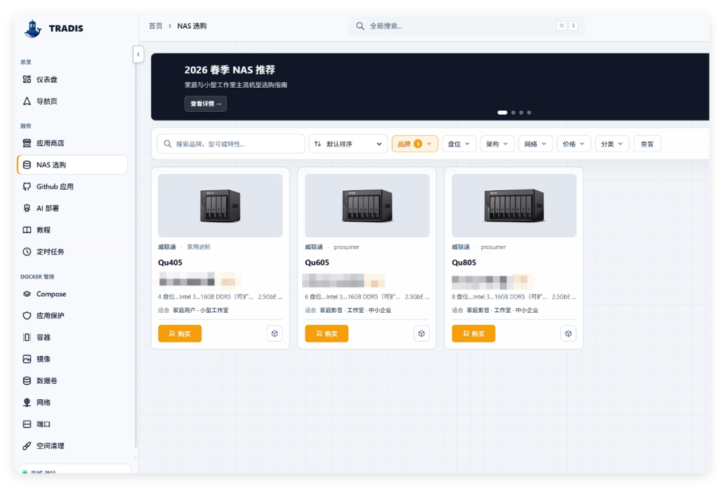Viewport: 723px width, 487px height.
Task: Click the cube icon on Qu805 card
Action: [568, 334]
